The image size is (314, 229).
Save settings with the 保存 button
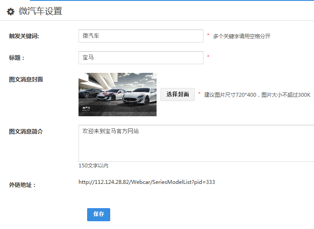tap(98, 215)
